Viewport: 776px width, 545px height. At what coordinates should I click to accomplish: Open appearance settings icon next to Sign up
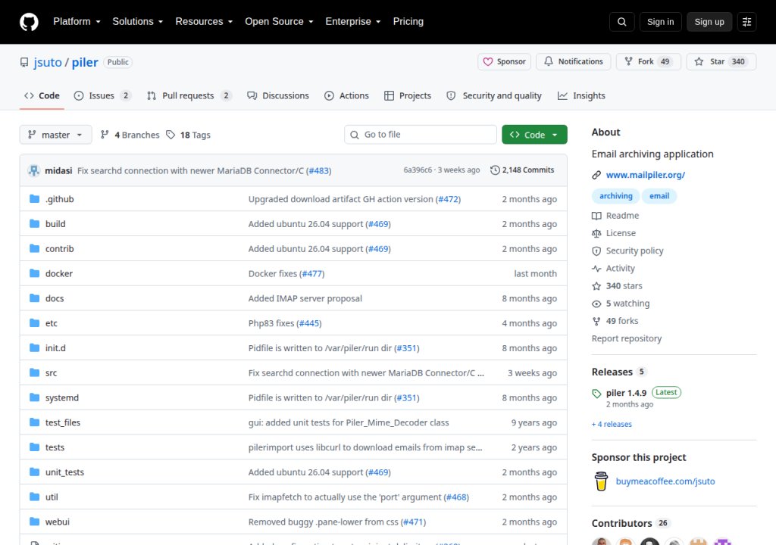pyautogui.click(x=746, y=22)
